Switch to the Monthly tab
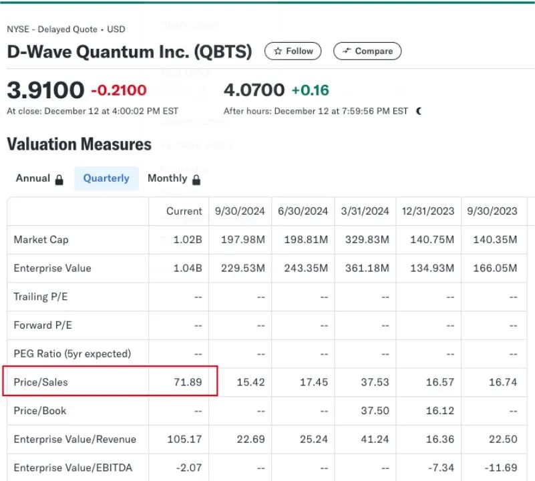The image size is (535, 481). (x=167, y=178)
